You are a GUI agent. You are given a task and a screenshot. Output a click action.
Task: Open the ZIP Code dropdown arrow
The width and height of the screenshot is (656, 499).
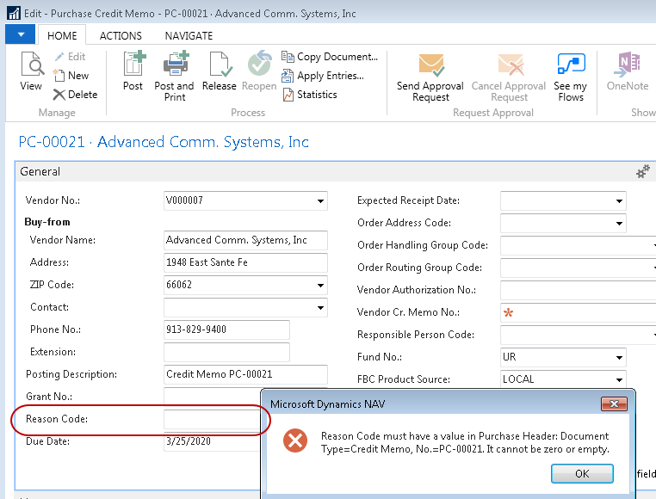click(x=320, y=286)
